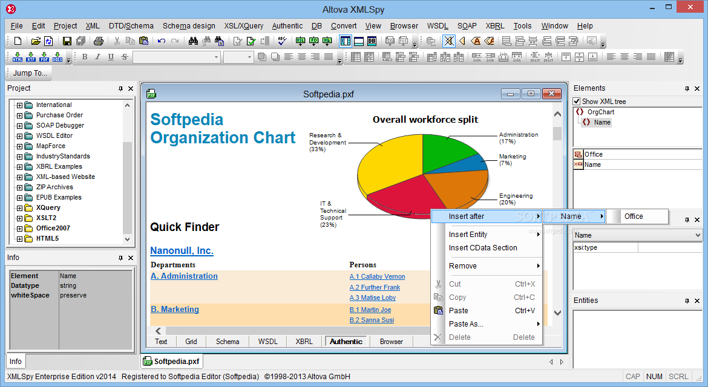The image size is (708, 387).
Task: Open the XSL/XQuery menu
Action: (x=244, y=26)
